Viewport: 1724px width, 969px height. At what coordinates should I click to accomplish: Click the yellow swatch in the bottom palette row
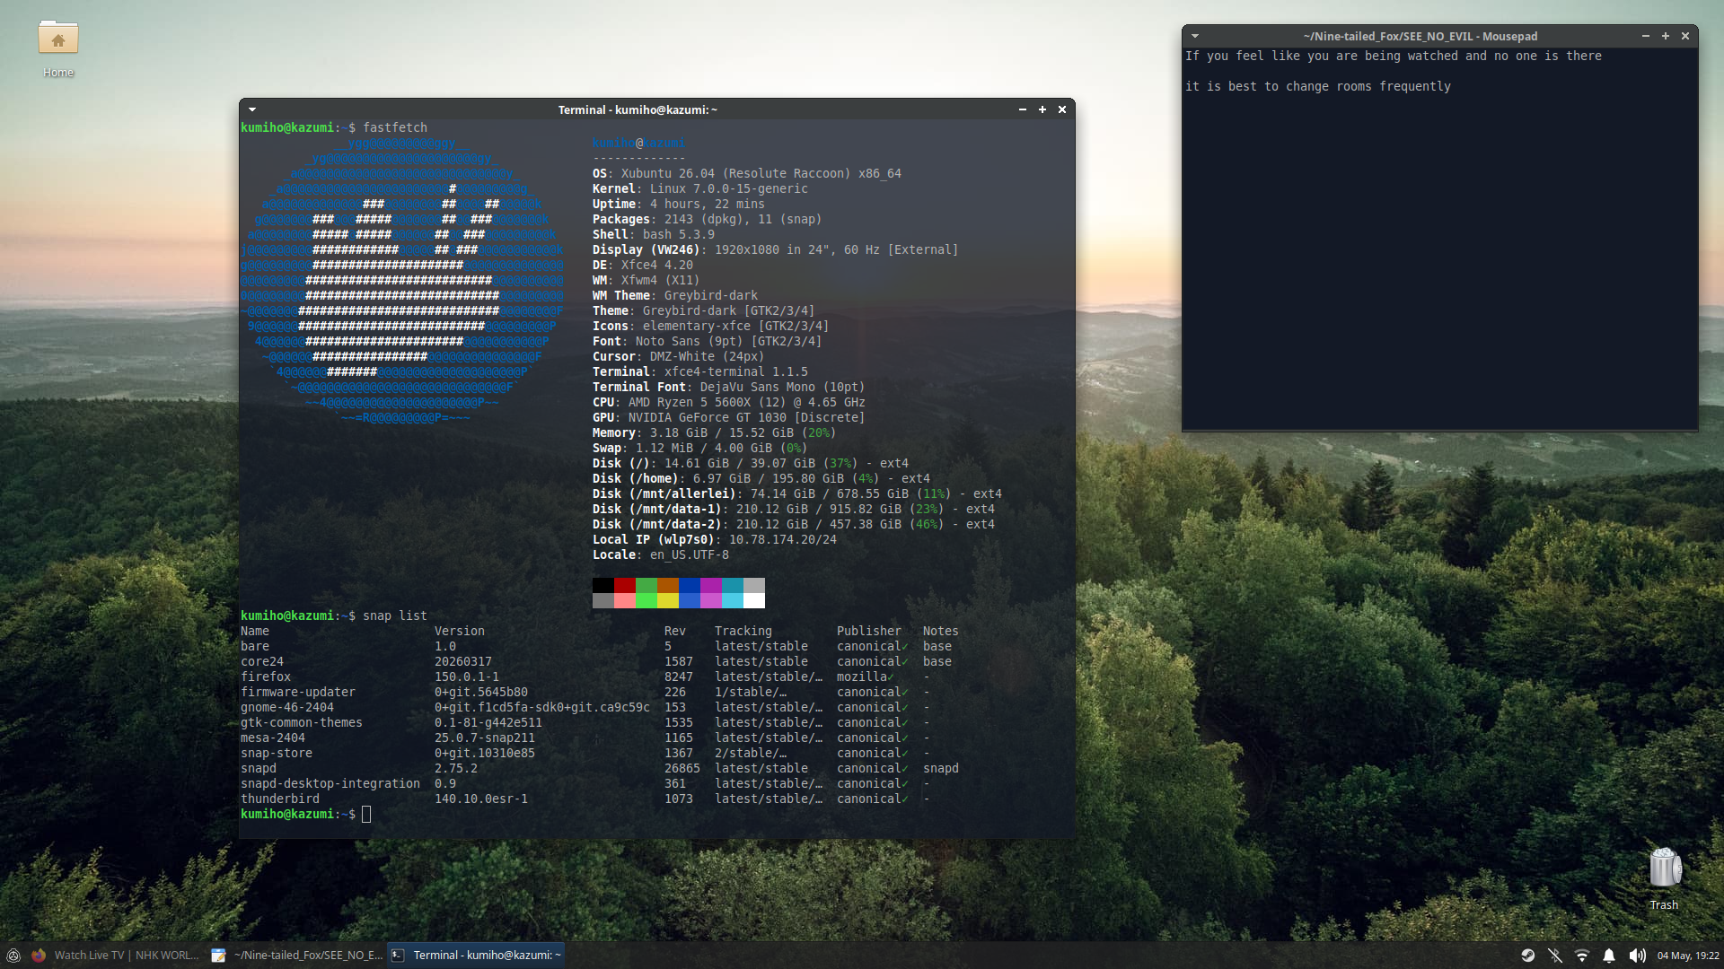coord(668,600)
